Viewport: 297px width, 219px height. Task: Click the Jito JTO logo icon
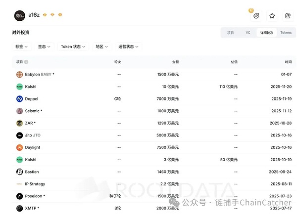[x=19, y=135]
